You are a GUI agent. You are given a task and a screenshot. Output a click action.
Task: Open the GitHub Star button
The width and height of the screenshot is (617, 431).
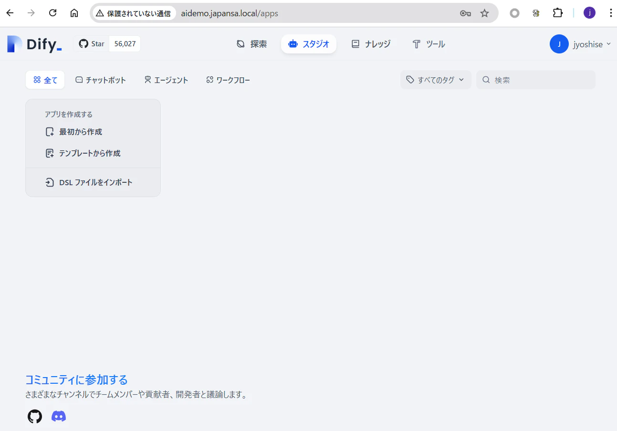click(92, 44)
